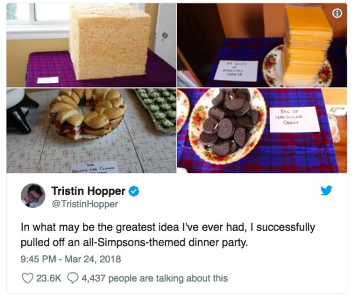Screen dimensions: 355x299
Task: Open the American cheese slices photo
Action: 262,45
